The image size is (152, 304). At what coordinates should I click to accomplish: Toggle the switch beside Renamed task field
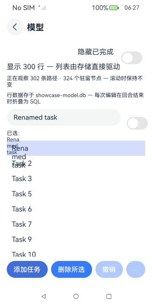pyautogui.click(x=137, y=123)
